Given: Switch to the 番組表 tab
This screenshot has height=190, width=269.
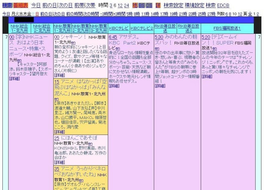Looking at the screenshot, I should click(21, 5).
